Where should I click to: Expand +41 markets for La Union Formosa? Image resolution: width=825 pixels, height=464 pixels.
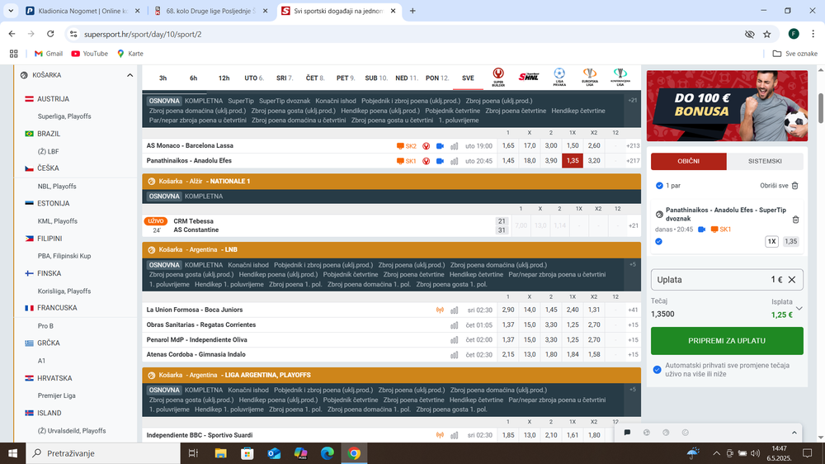(x=633, y=310)
